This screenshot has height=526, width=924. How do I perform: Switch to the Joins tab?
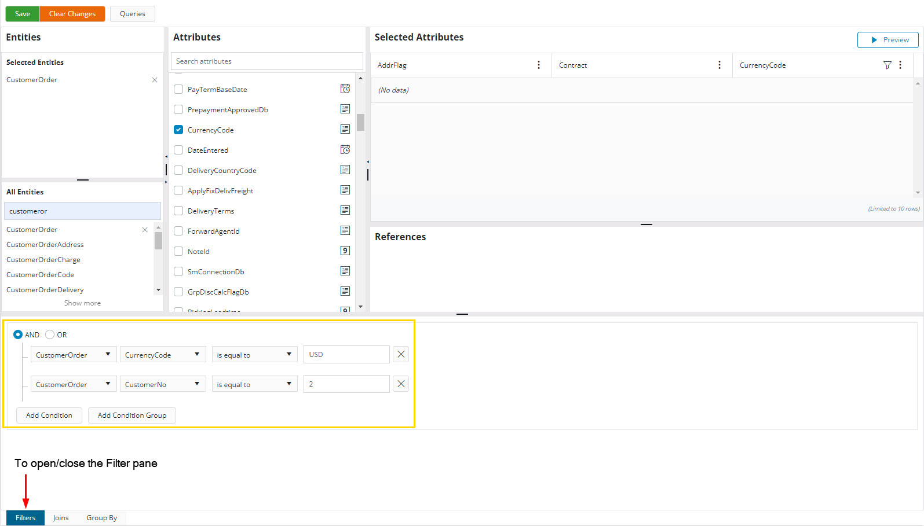click(61, 518)
